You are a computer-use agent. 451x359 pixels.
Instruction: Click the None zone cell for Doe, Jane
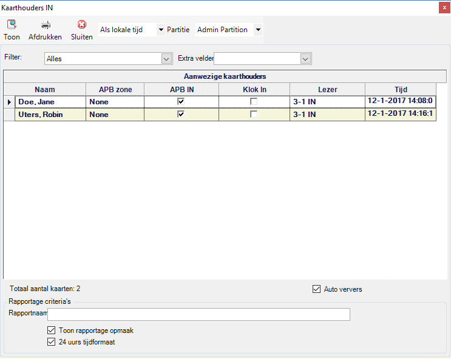click(x=115, y=102)
